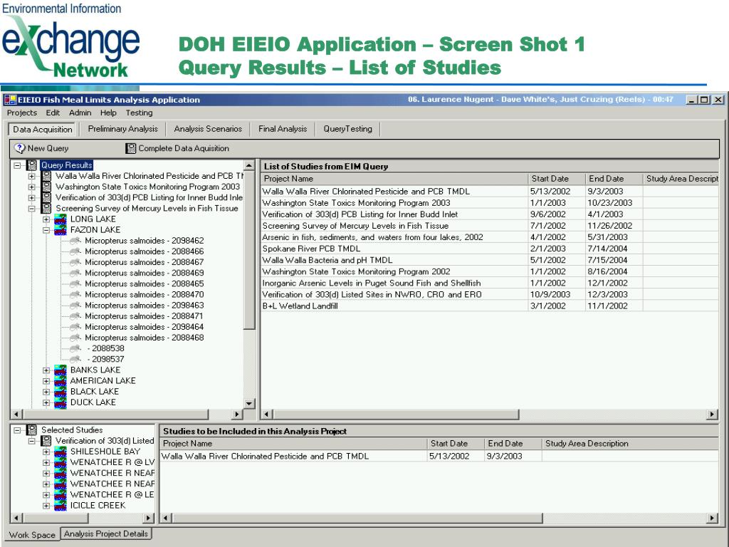Expand the SHILESHOLE BAY node in Selected Studies

46,452
